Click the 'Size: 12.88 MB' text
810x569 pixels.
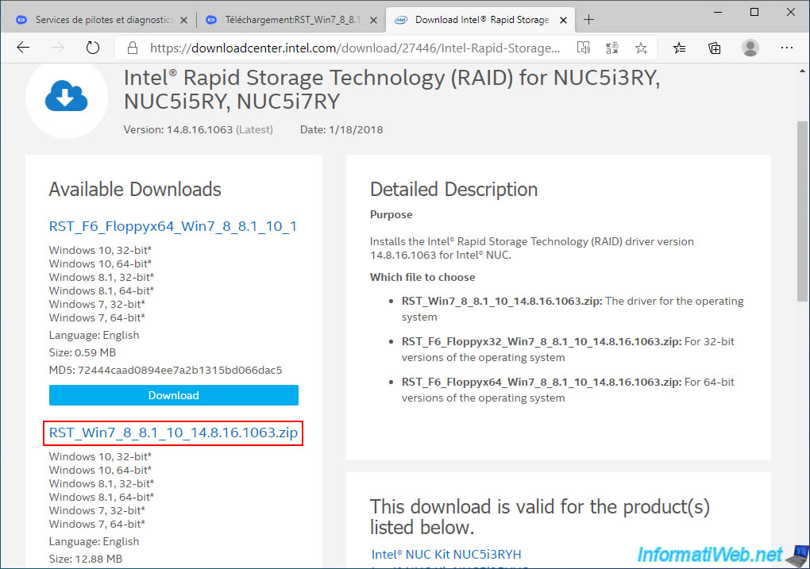(x=86, y=559)
